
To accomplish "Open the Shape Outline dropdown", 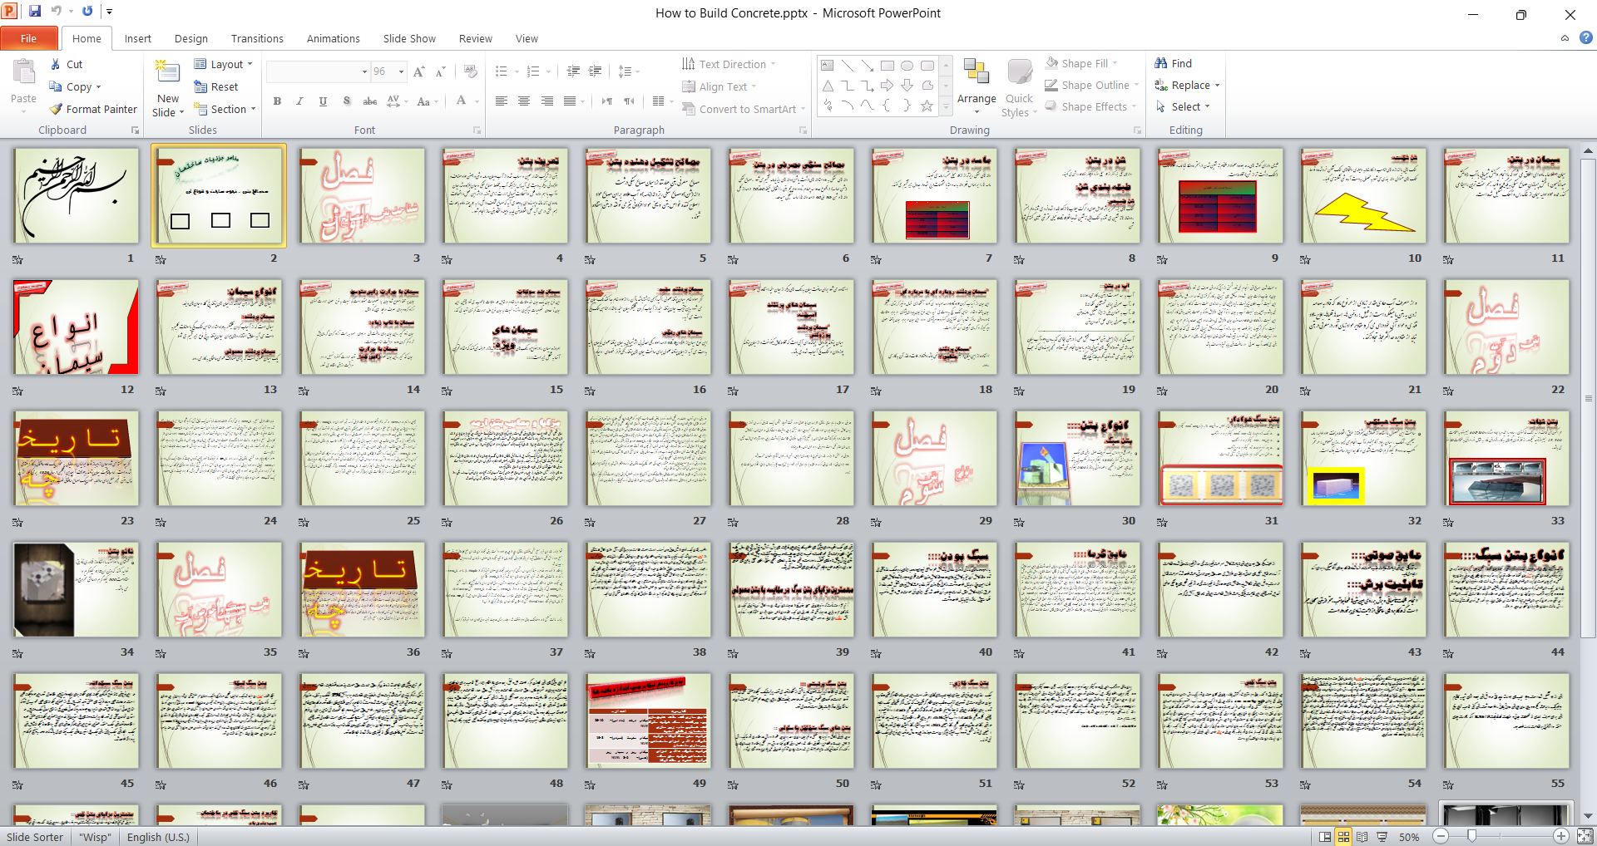I will point(1092,85).
